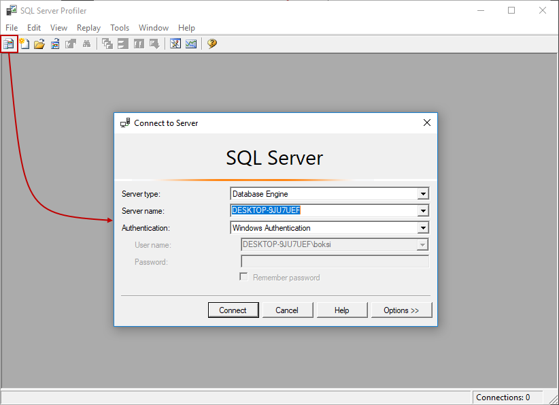Expand the Authentication dropdown arrow
Screen dimensions: 559x405
(423, 227)
